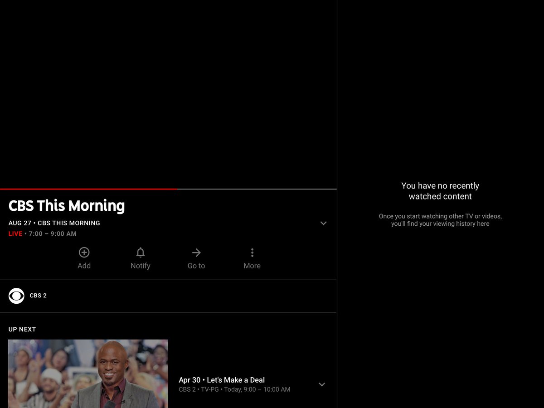Click the LIVE indicator label
The image size is (544, 408).
point(15,234)
